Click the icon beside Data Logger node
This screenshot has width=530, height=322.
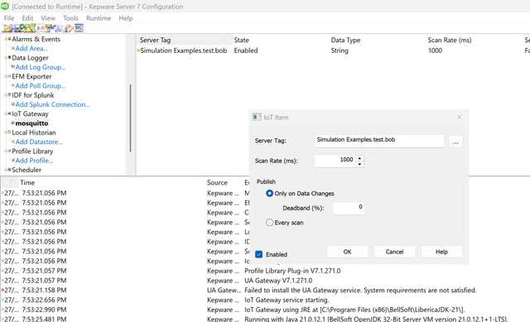pos(9,57)
